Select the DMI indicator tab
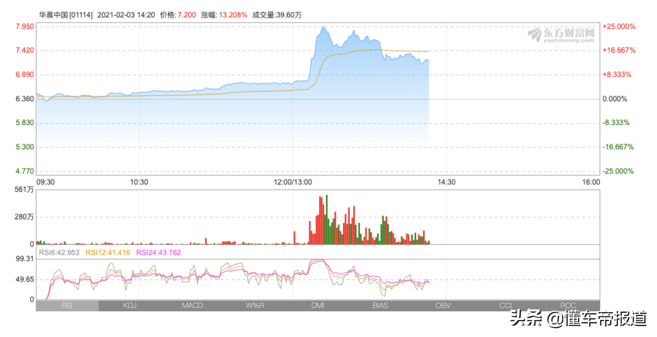Screen dimensions: 657x337 point(318,306)
